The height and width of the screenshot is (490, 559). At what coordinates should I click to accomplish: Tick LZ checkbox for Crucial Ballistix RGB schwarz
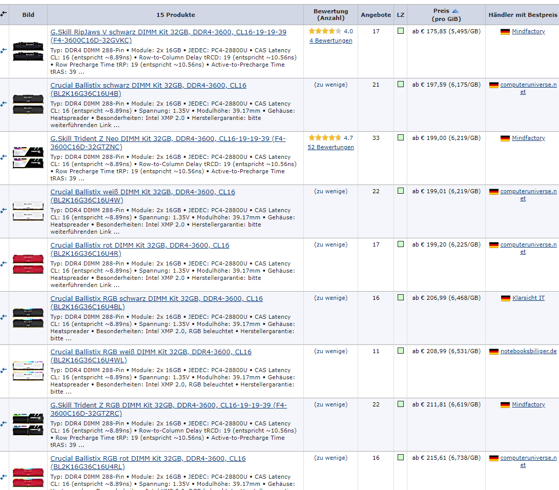pos(401,297)
